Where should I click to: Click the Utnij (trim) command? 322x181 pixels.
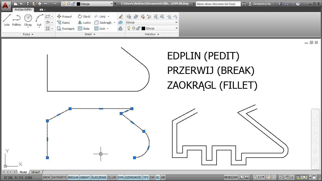100,17
